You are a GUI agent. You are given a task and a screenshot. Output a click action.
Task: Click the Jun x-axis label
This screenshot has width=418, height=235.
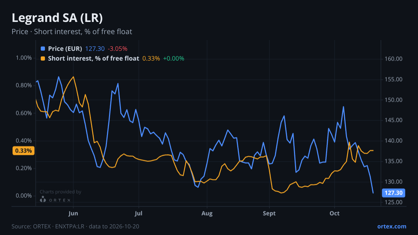73,213
